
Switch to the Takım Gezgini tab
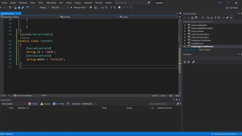205,50
